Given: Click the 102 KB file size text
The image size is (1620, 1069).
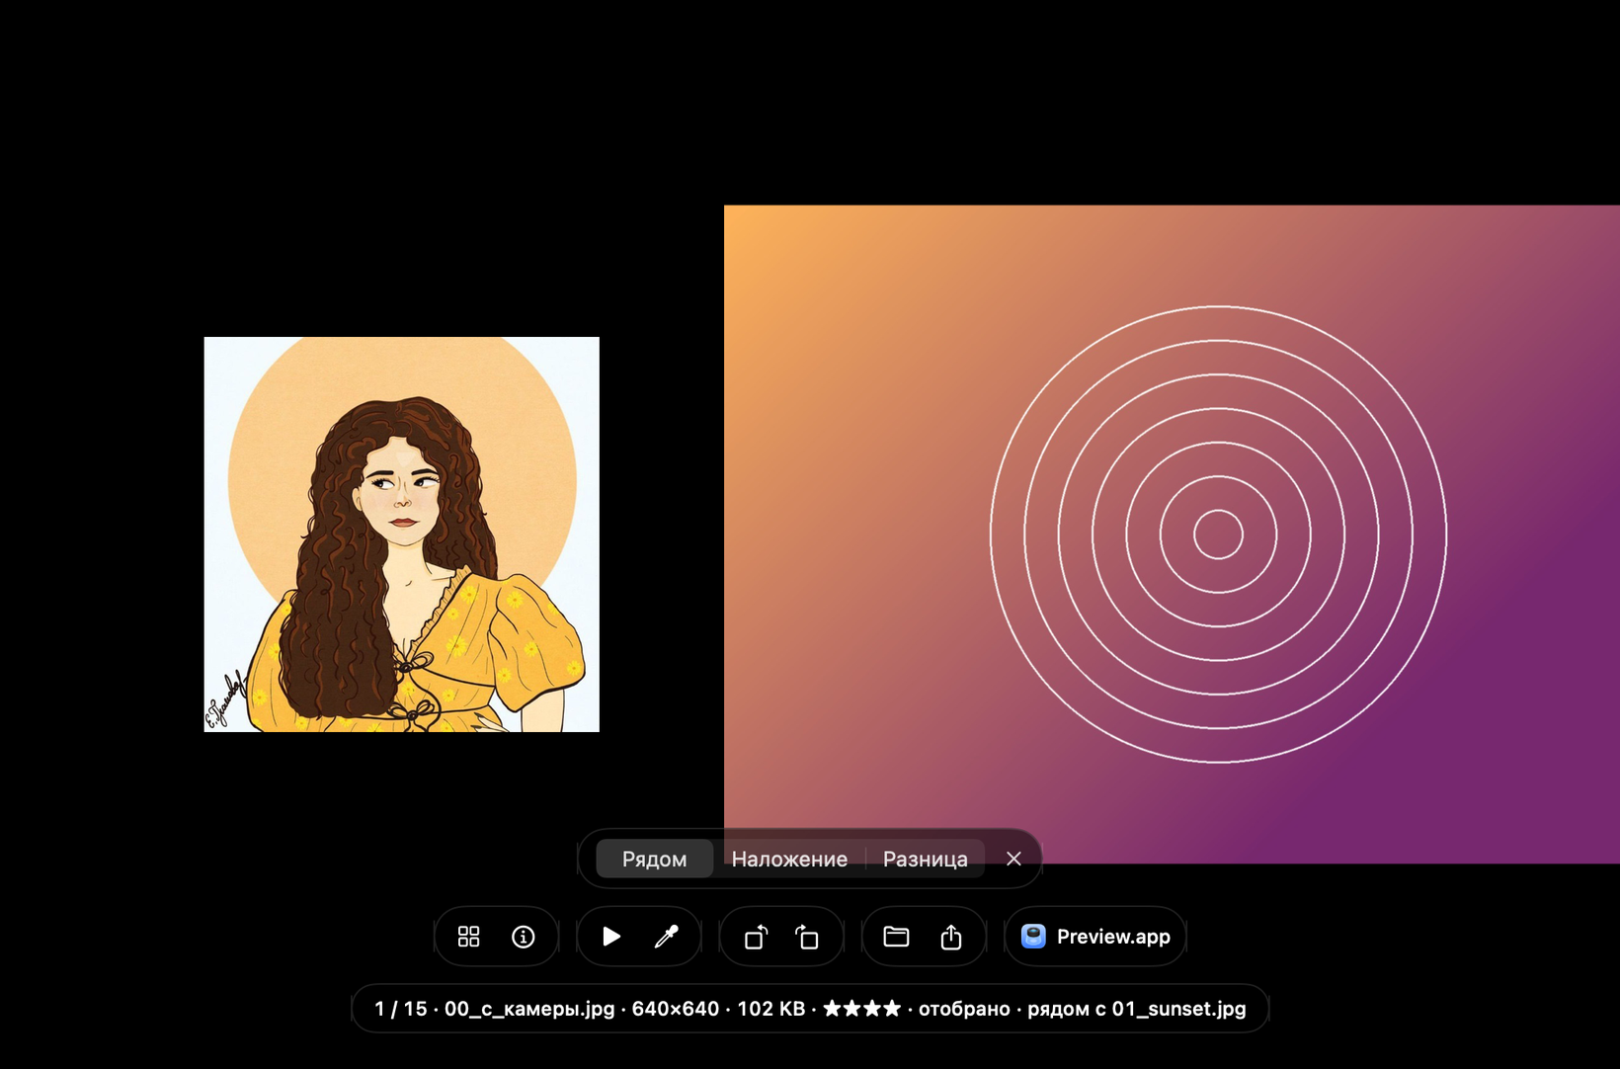Looking at the screenshot, I should [x=771, y=1009].
